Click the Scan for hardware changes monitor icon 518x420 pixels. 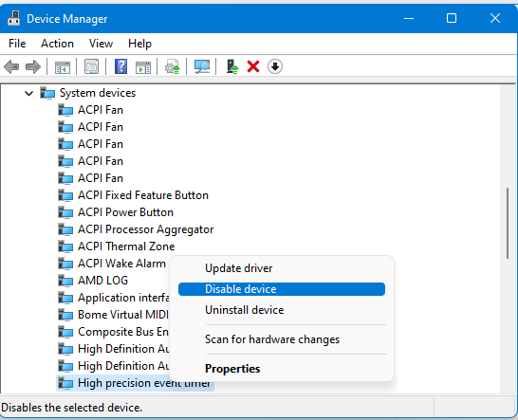[202, 66]
